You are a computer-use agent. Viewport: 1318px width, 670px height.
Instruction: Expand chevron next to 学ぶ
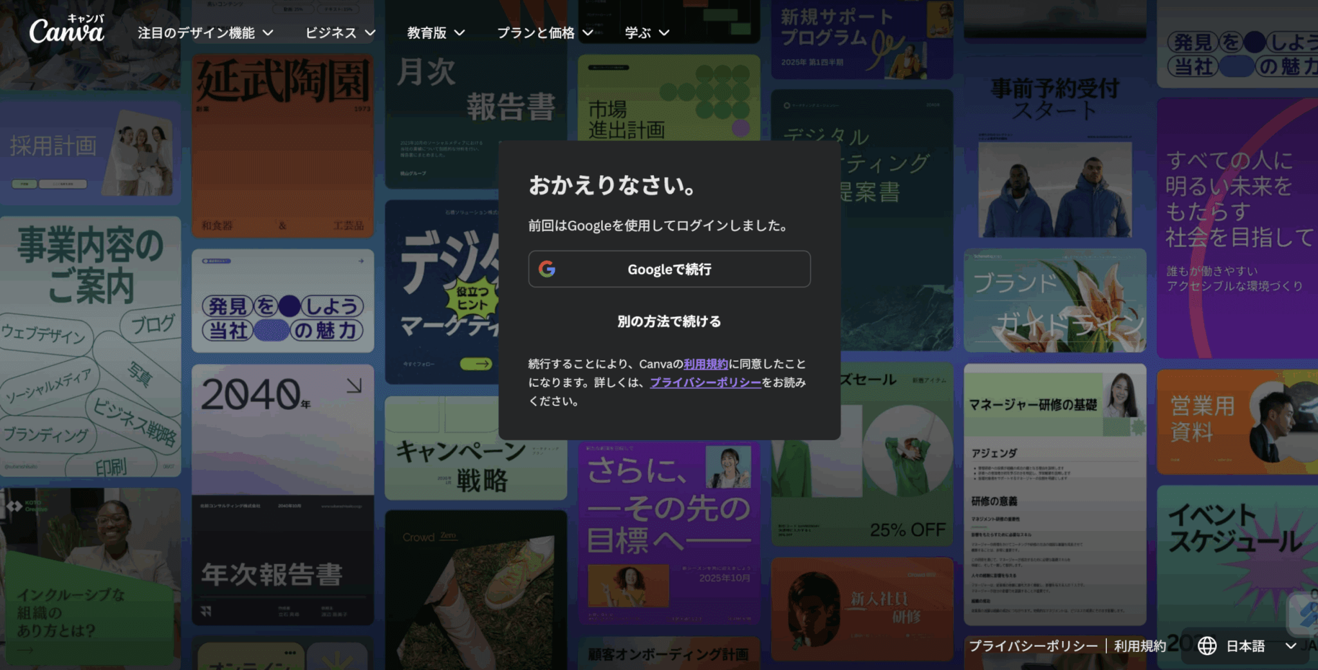click(664, 32)
